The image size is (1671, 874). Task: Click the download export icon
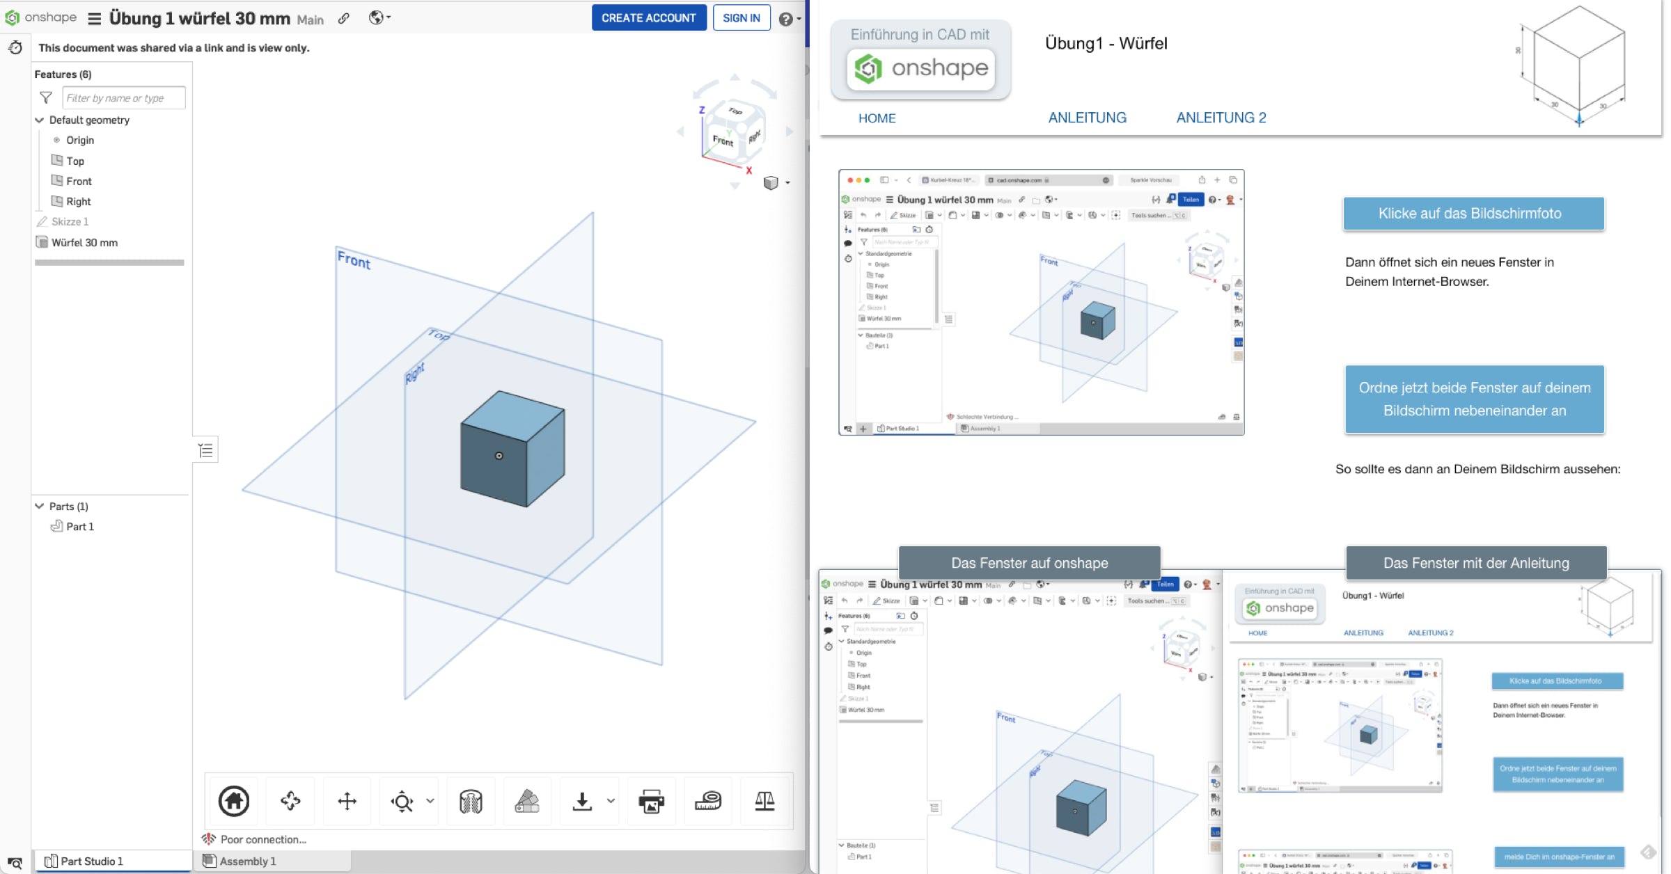pos(582,801)
